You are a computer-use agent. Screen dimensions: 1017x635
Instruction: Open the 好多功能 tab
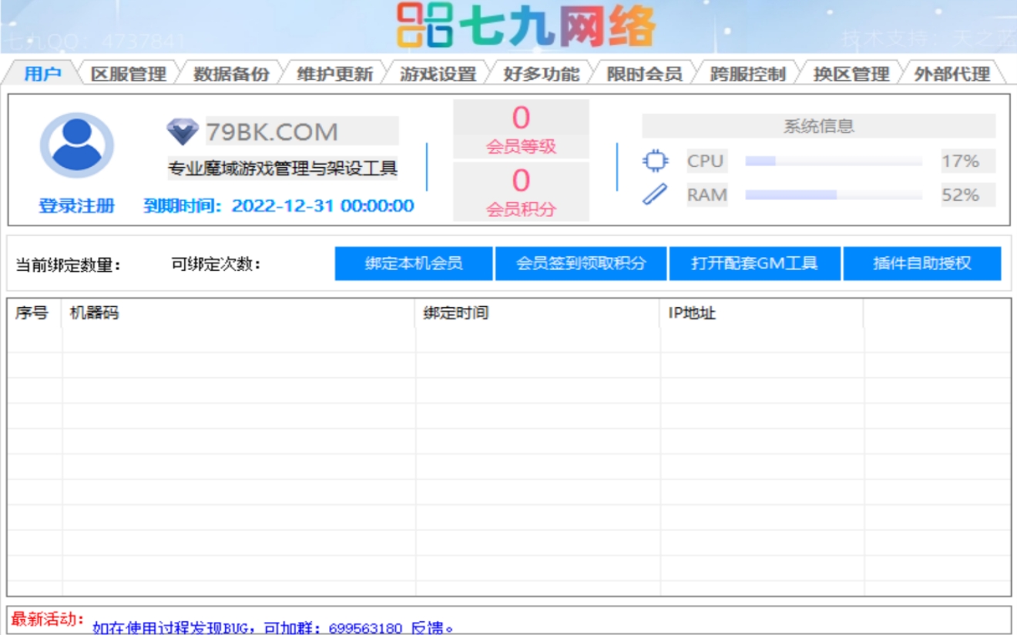click(x=541, y=74)
